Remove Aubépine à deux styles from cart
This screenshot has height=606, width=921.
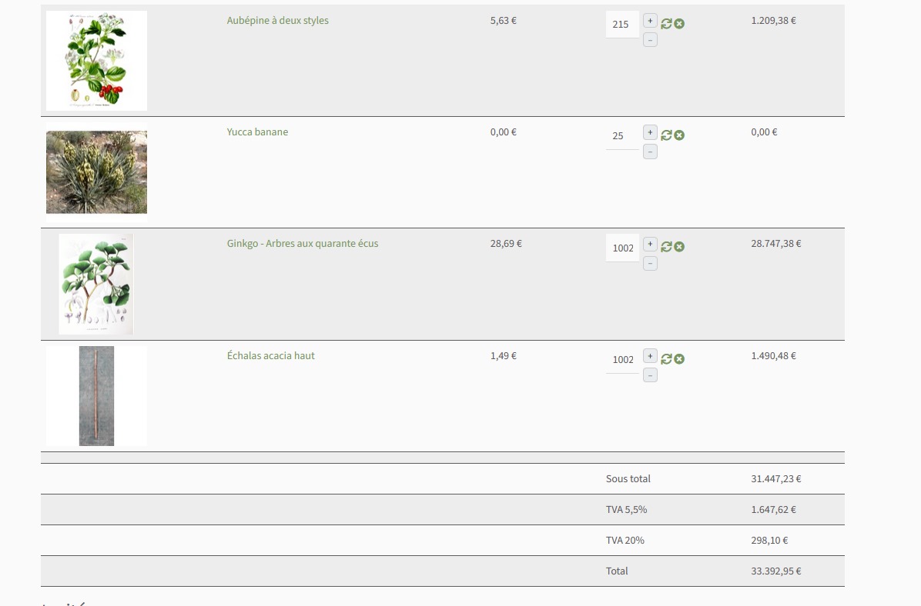pyautogui.click(x=679, y=24)
